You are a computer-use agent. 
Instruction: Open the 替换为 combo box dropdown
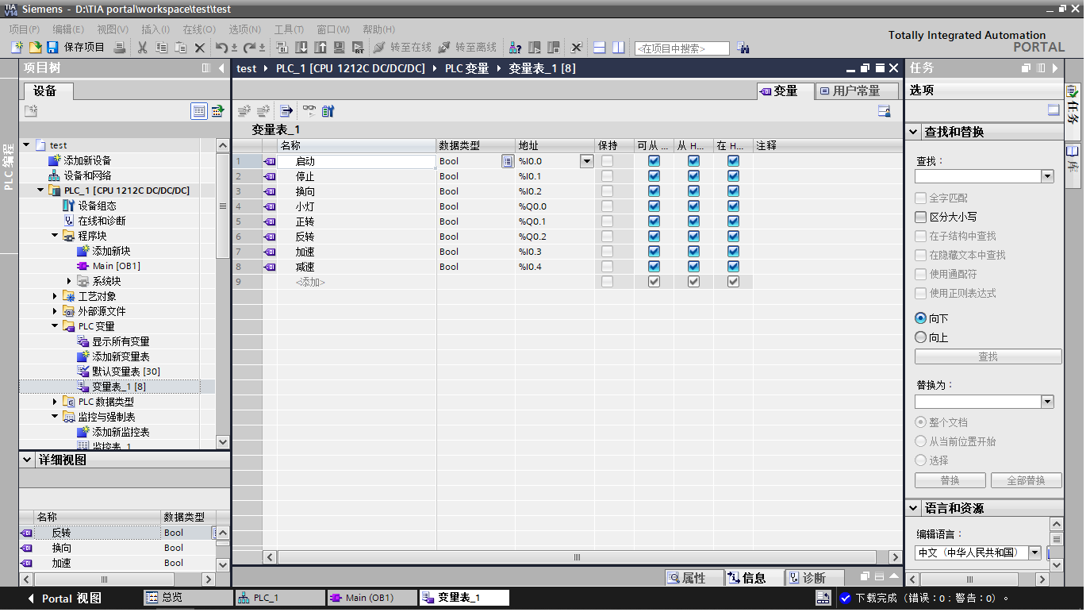tap(1047, 402)
